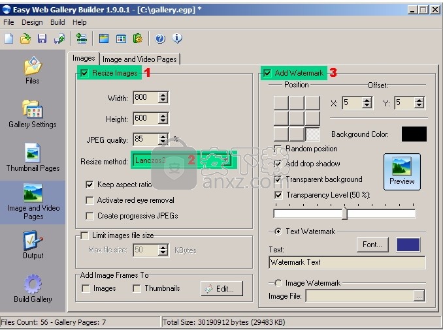Toggle the Resize Images checkbox
This screenshot has width=443, height=330.
coord(84,73)
